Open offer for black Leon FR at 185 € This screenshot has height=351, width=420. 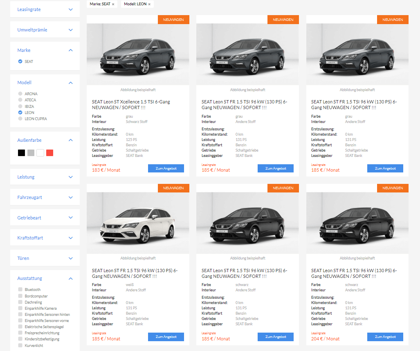pyautogui.click(x=276, y=337)
